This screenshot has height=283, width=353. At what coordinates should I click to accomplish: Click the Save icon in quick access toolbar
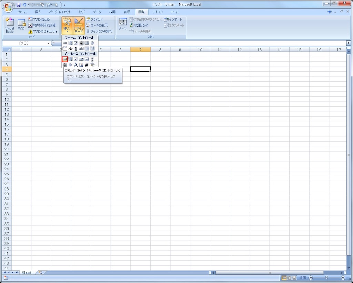click(x=19, y=5)
